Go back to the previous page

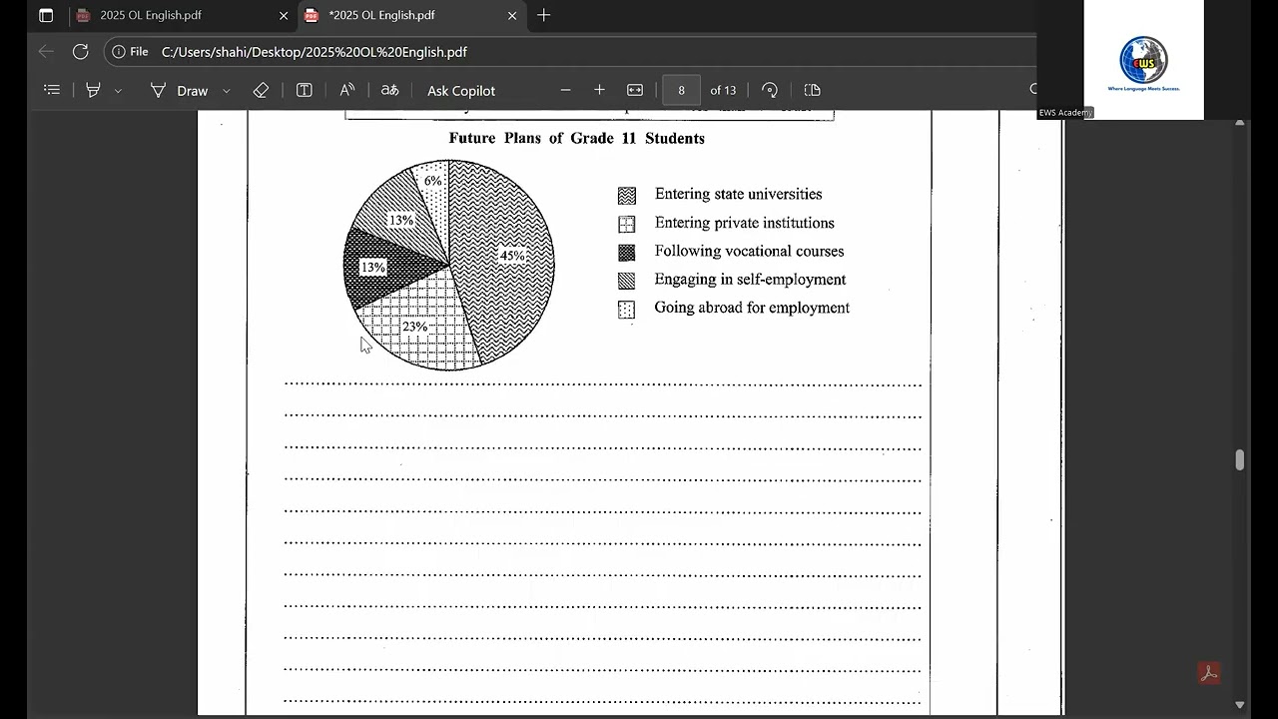pyautogui.click(x=46, y=52)
